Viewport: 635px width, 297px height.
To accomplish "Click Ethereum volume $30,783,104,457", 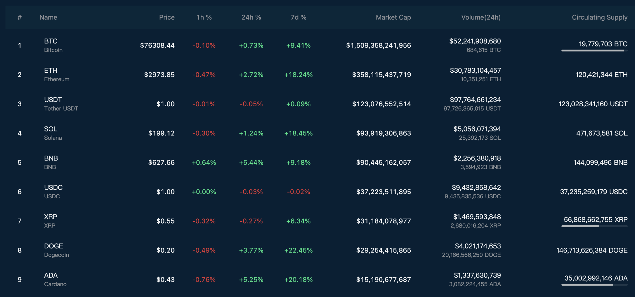I will [476, 70].
